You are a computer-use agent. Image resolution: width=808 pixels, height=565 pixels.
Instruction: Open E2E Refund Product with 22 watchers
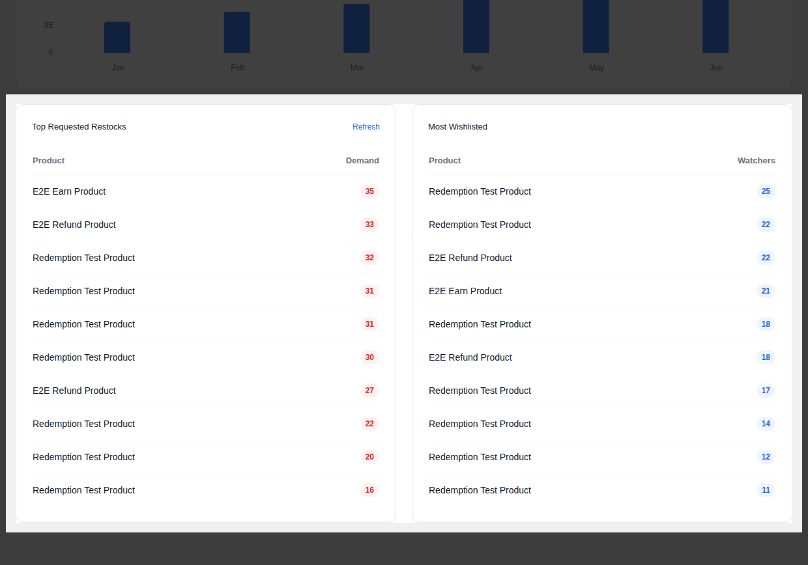[470, 258]
